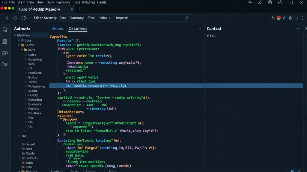Viewport: 307px width, 172px height.
Task: Collapse the Context panel chevron
Action: pos(298,28)
